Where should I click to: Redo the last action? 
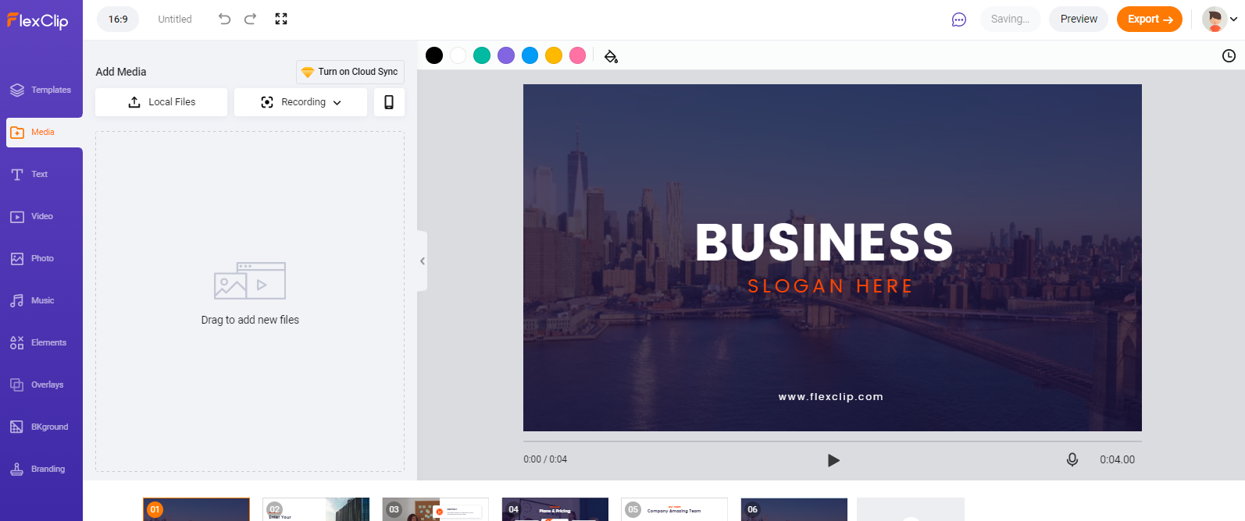pos(250,19)
